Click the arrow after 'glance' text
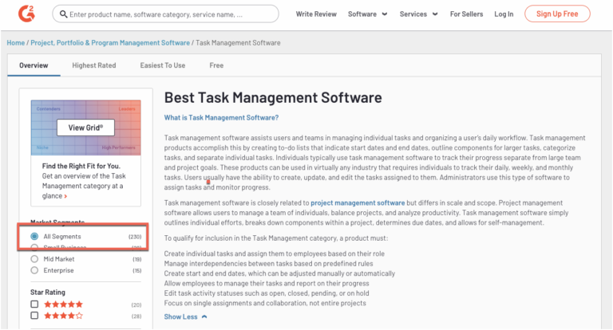This screenshot has height=330, width=613. 65,196
